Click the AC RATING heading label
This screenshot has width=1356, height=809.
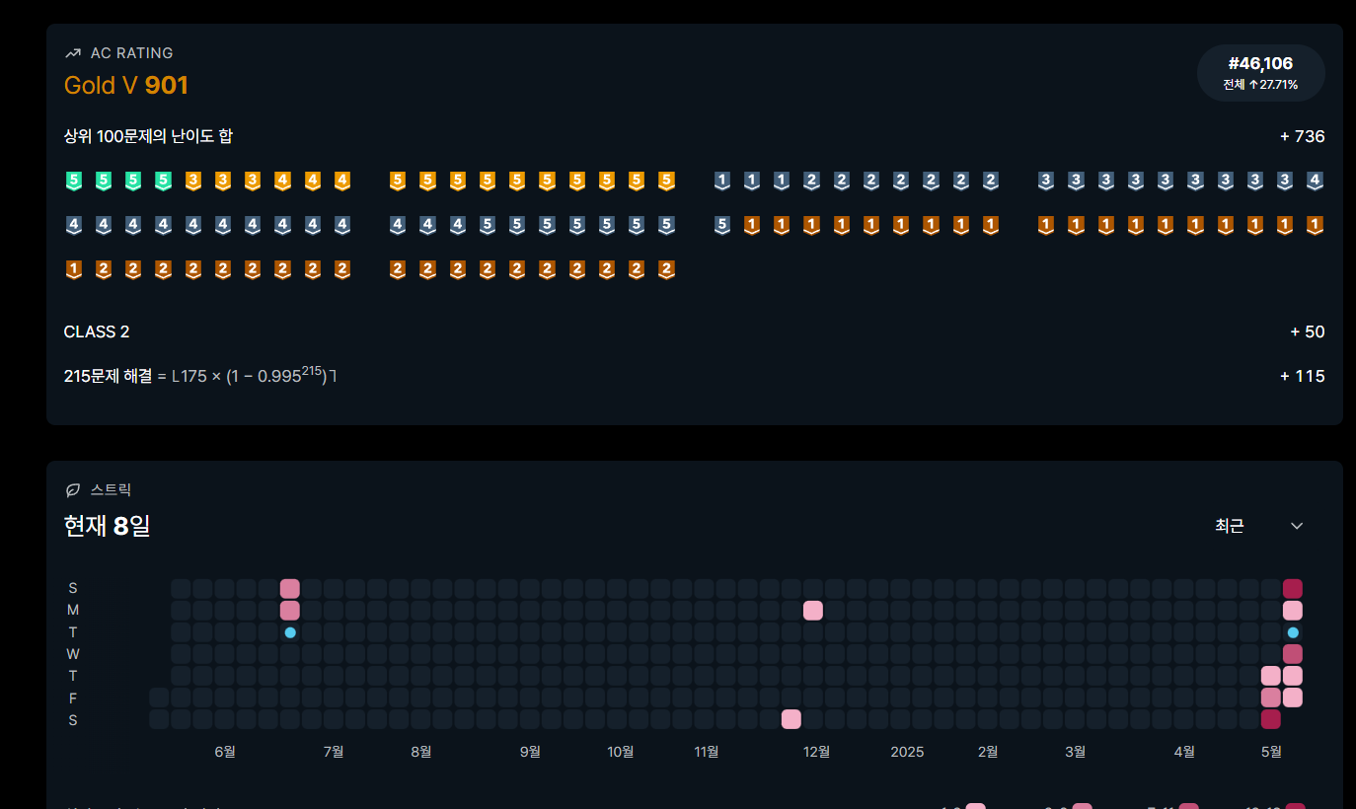(131, 53)
